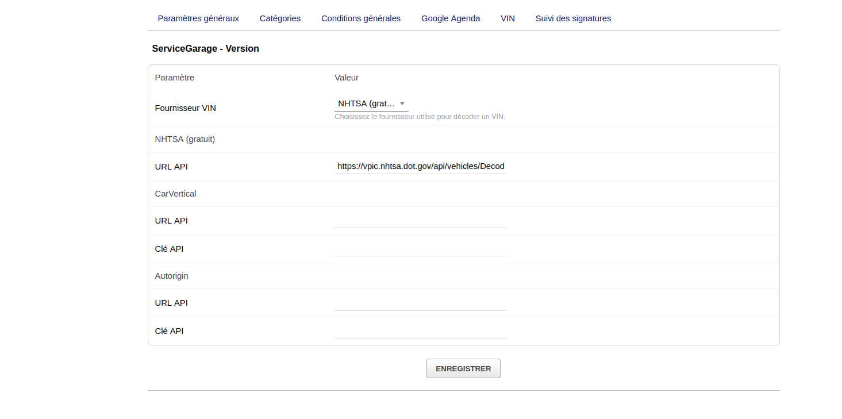The height and width of the screenshot is (419, 842).
Task: Switch to the Catégories tab
Action: pos(280,18)
